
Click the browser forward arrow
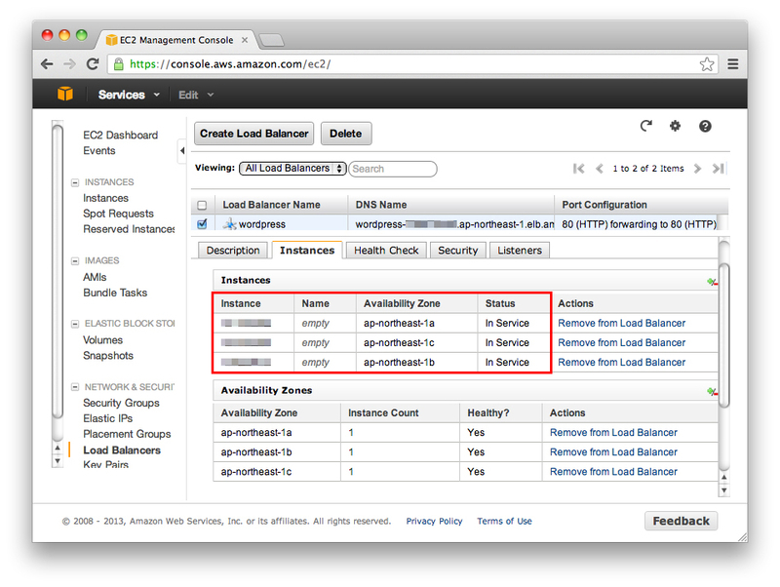click(x=69, y=64)
